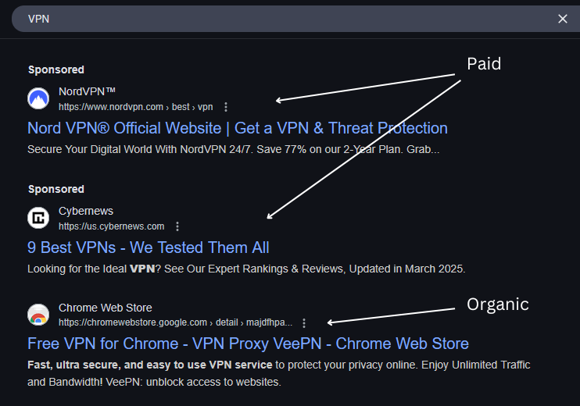This screenshot has height=406, width=580.
Task: Click the NordVPN favicon icon
Action: pos(38,98)
